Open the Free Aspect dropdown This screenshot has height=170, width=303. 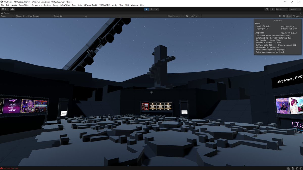(x=40, y=16)
